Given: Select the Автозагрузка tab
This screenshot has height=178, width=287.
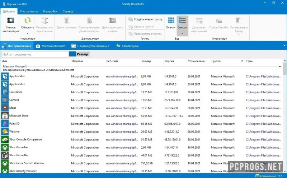Looking at the screenshot, I should click(127, 46).
